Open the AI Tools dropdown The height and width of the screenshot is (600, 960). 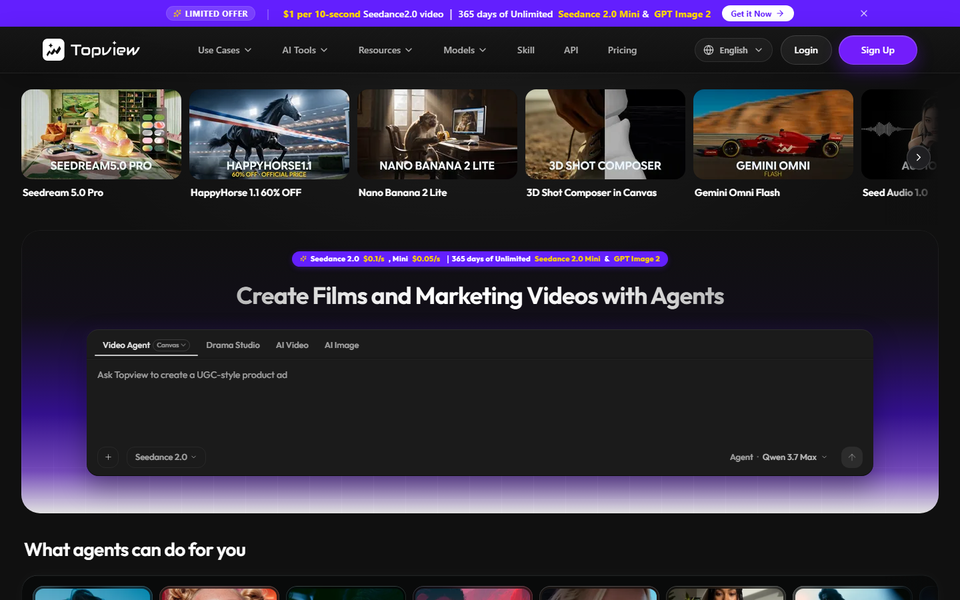[305, 50]
